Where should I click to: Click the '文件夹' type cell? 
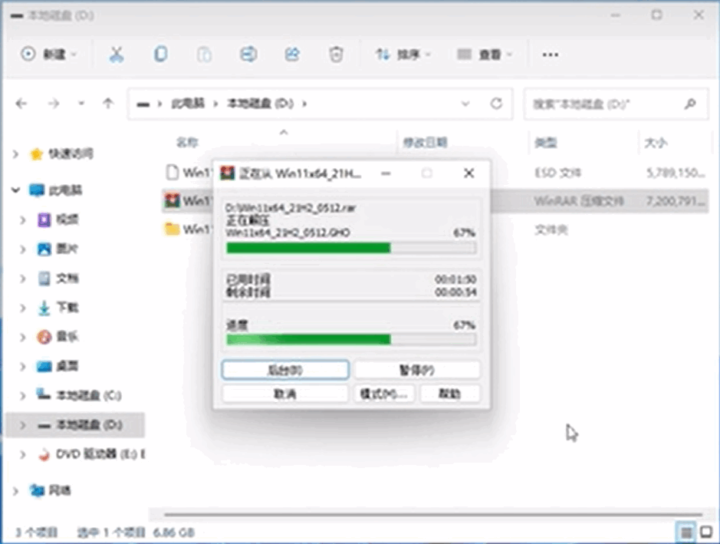coord(551,229)
